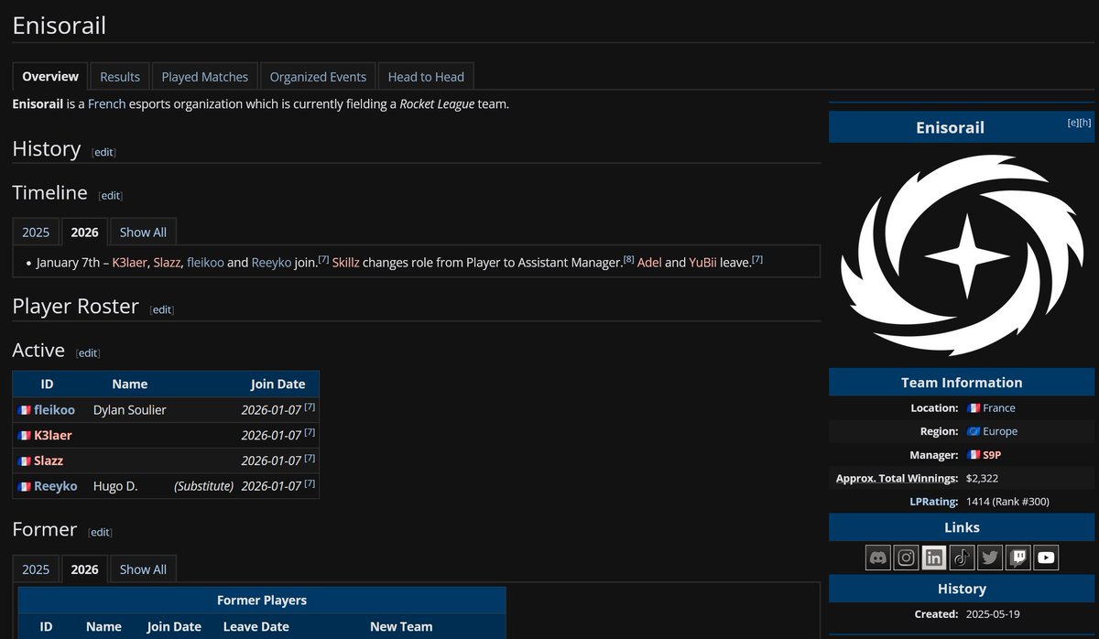Open K3laer link in the timeline entry
This screenshot has height=639, width=1099.
click(x=130, y=263)
